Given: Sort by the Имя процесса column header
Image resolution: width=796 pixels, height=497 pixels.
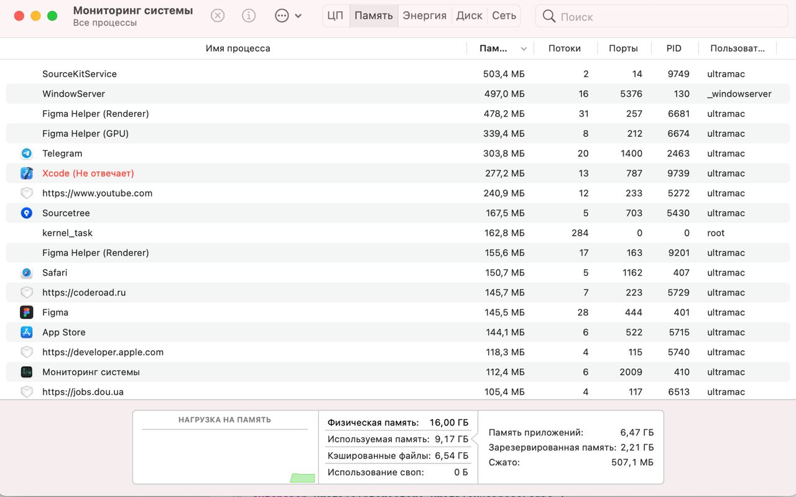Looking at the screenshot, I should pyautogui.click(x=238, y=48).
